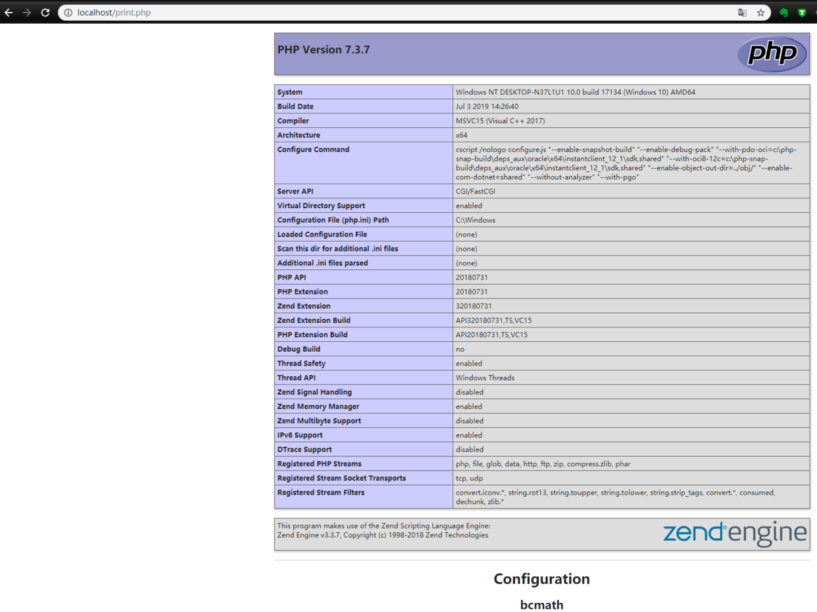
Task: Select the IPv6 Support label
Action: (300, 435)
